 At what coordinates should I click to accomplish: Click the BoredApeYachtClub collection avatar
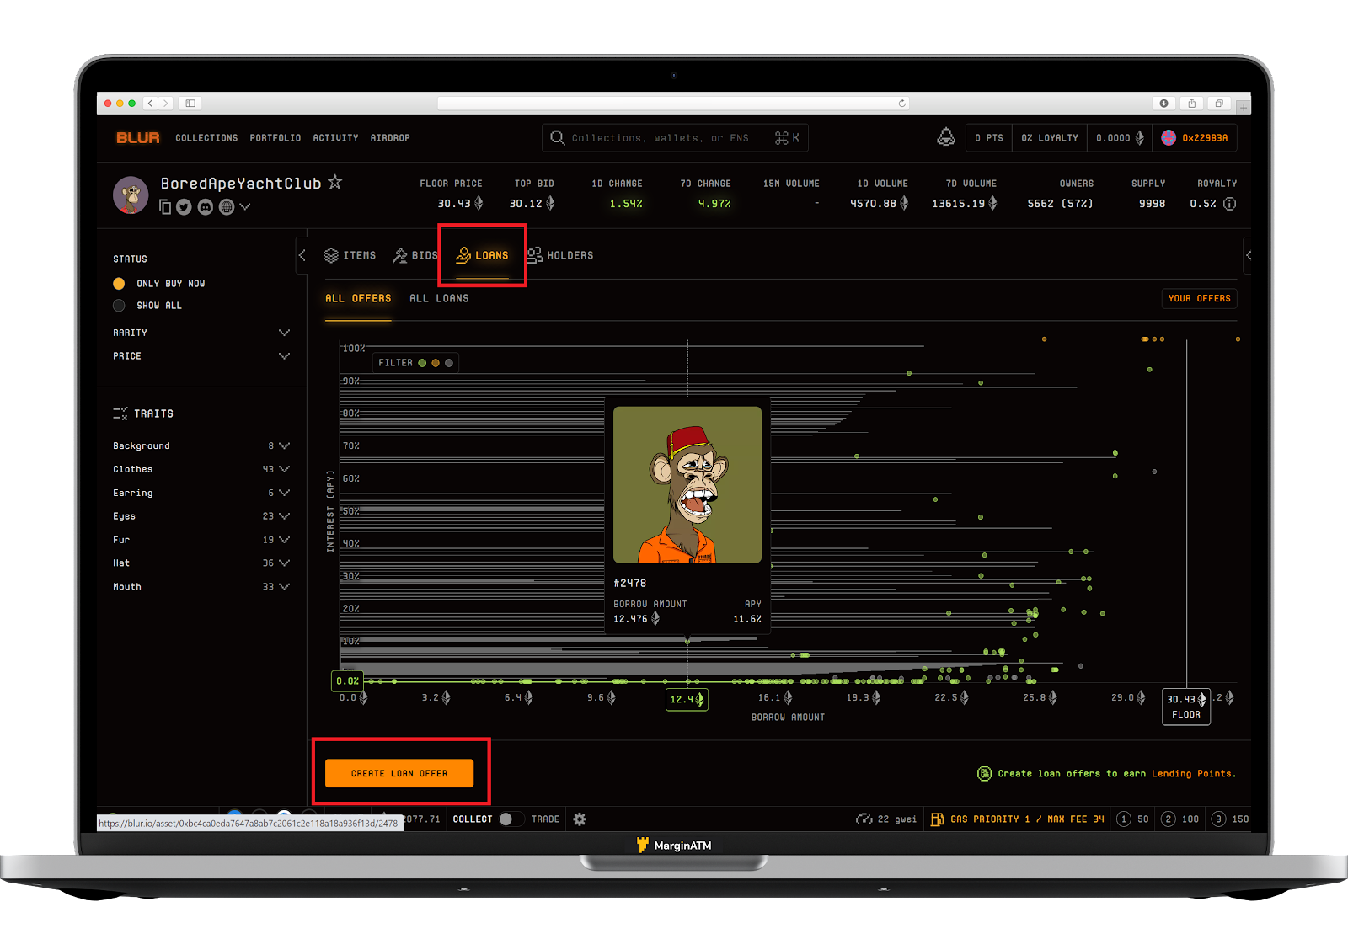coord(131,195)
